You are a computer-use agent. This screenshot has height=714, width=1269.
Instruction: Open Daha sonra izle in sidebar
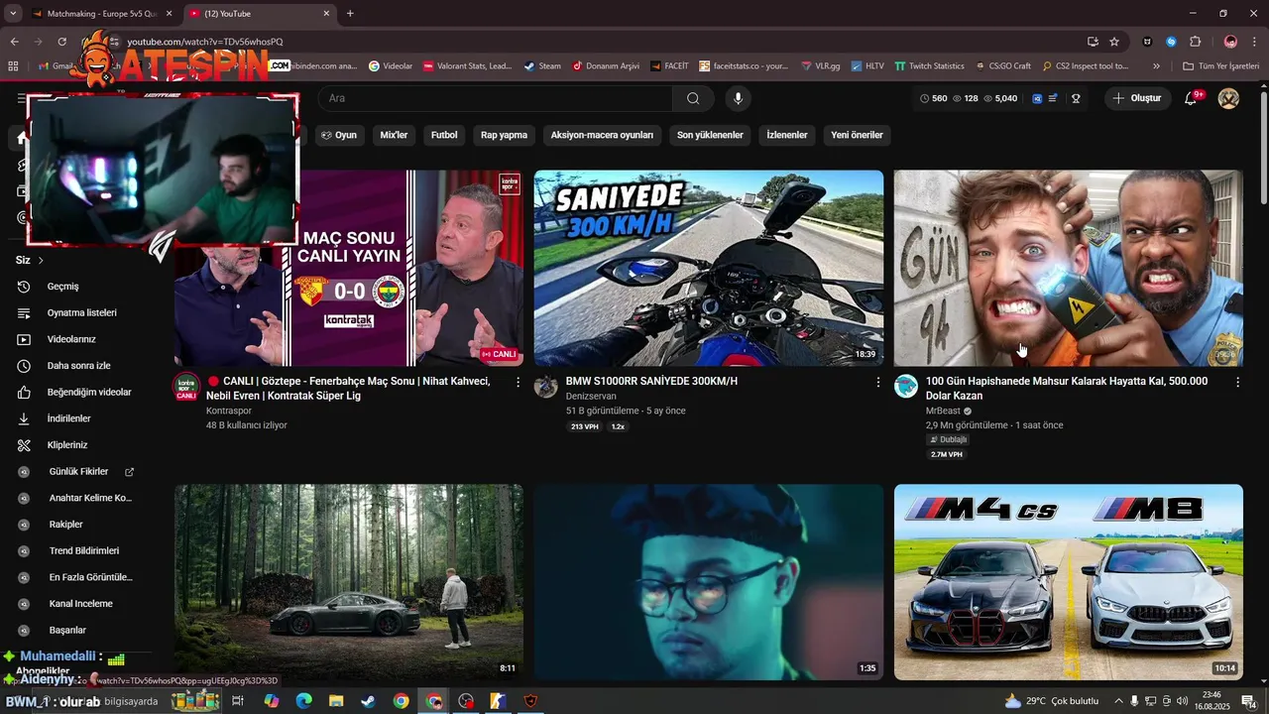click(x=79, y=366)
